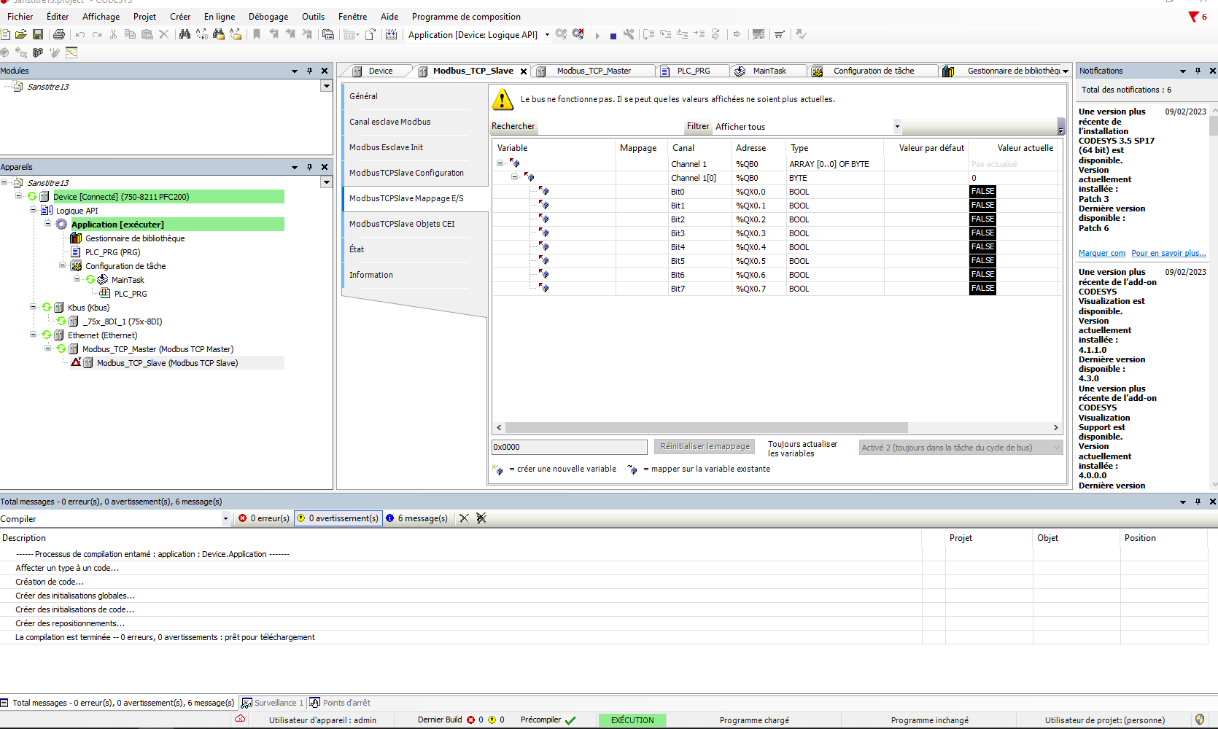
Task: Click the Stop application square icon
Action: [x=613, y=35]
